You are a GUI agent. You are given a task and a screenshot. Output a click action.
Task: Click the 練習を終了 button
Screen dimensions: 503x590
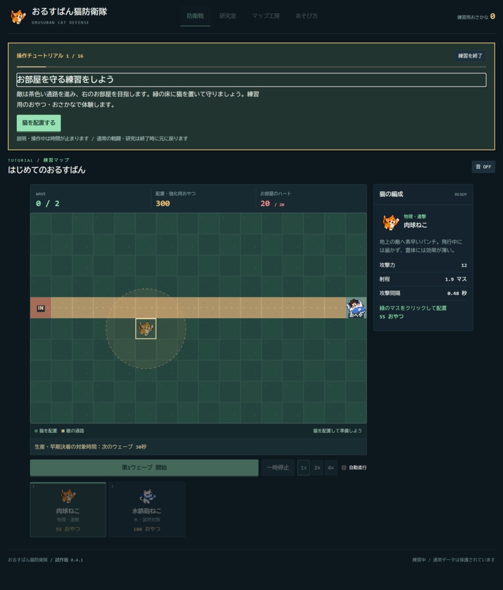click(x=470, y=56)
